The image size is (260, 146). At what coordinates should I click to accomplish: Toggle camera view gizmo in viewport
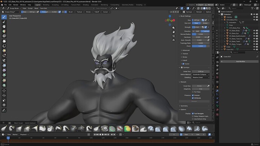[174, 36]
